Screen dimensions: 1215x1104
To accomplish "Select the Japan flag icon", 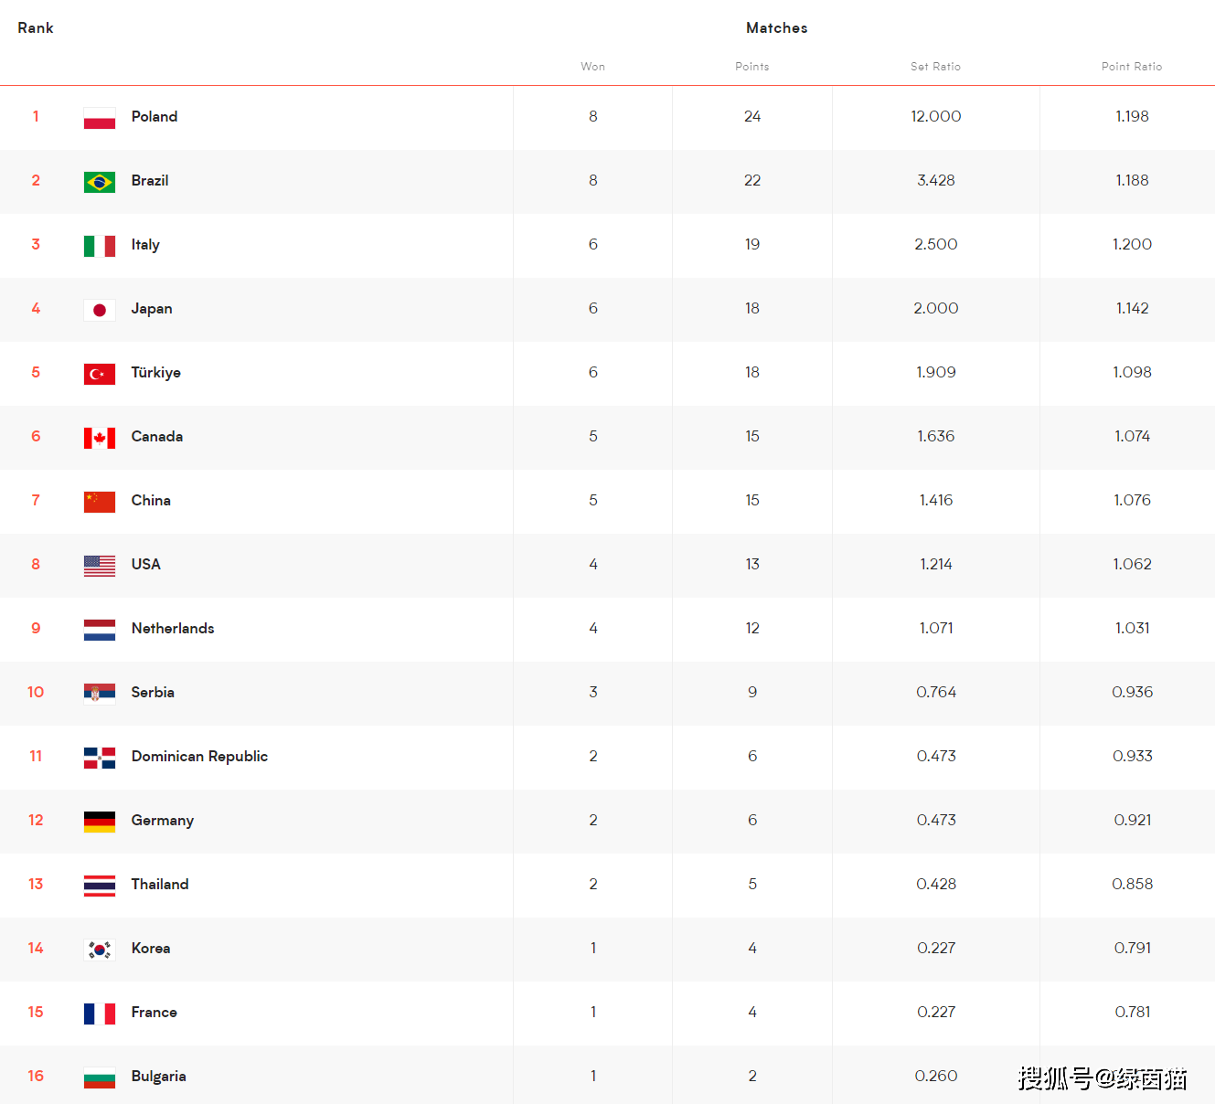I will (x=100, y=310).
